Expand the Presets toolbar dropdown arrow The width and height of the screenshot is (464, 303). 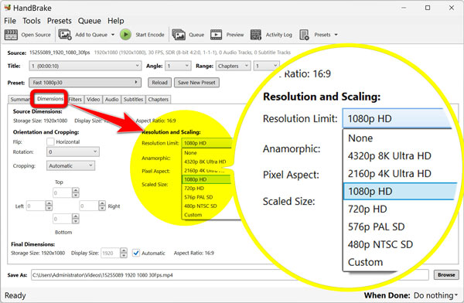(336, 35)
